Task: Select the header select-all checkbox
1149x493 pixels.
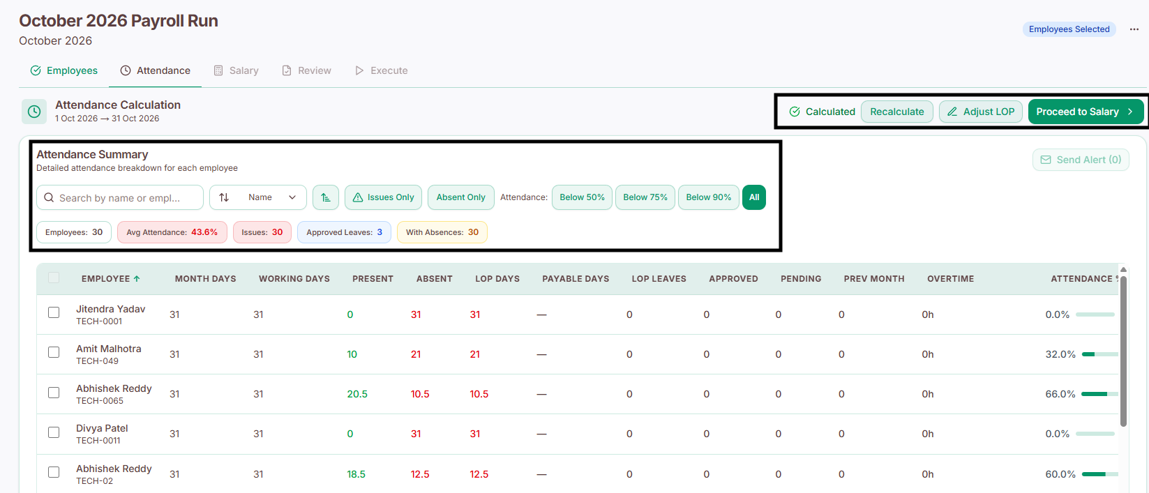Action: (54, 278)
